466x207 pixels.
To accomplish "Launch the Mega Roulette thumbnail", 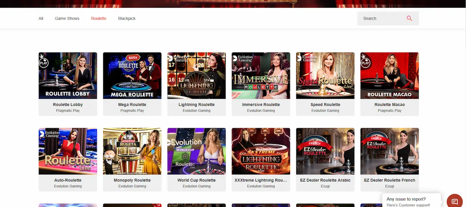I will tap(132, 76).
